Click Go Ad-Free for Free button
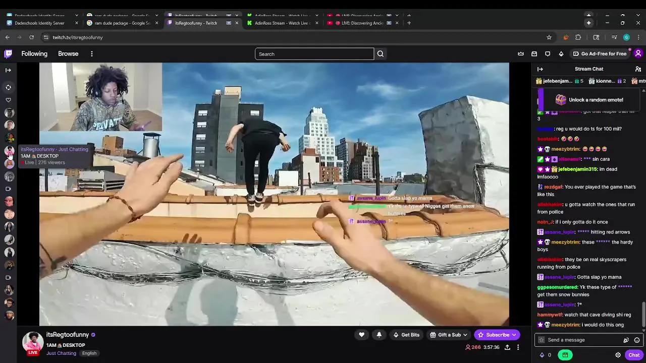Screen dimensions: 646x363 point(599,54)
